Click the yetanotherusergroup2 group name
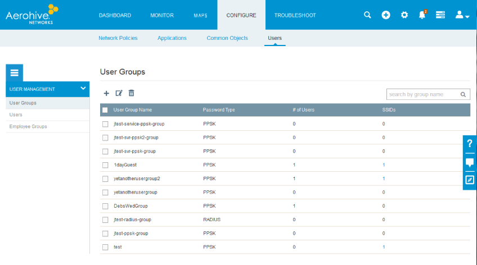The width and height of the screenshot is (477, 265). (x=137, y=179)
